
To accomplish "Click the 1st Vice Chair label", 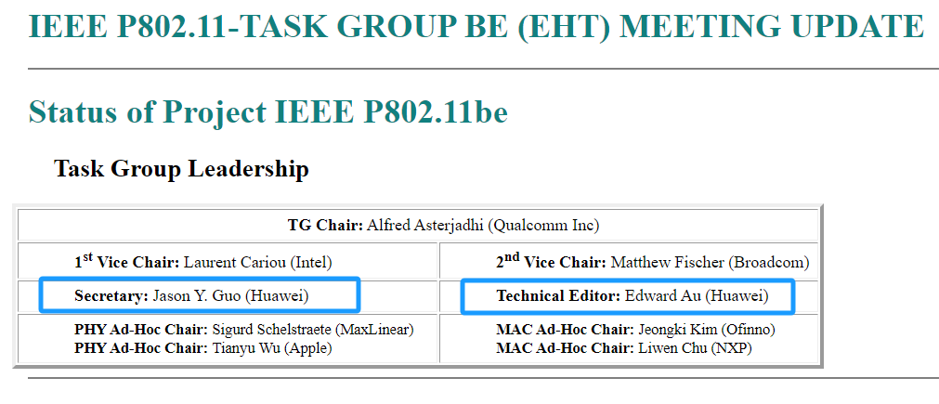I will click(126, 263).
